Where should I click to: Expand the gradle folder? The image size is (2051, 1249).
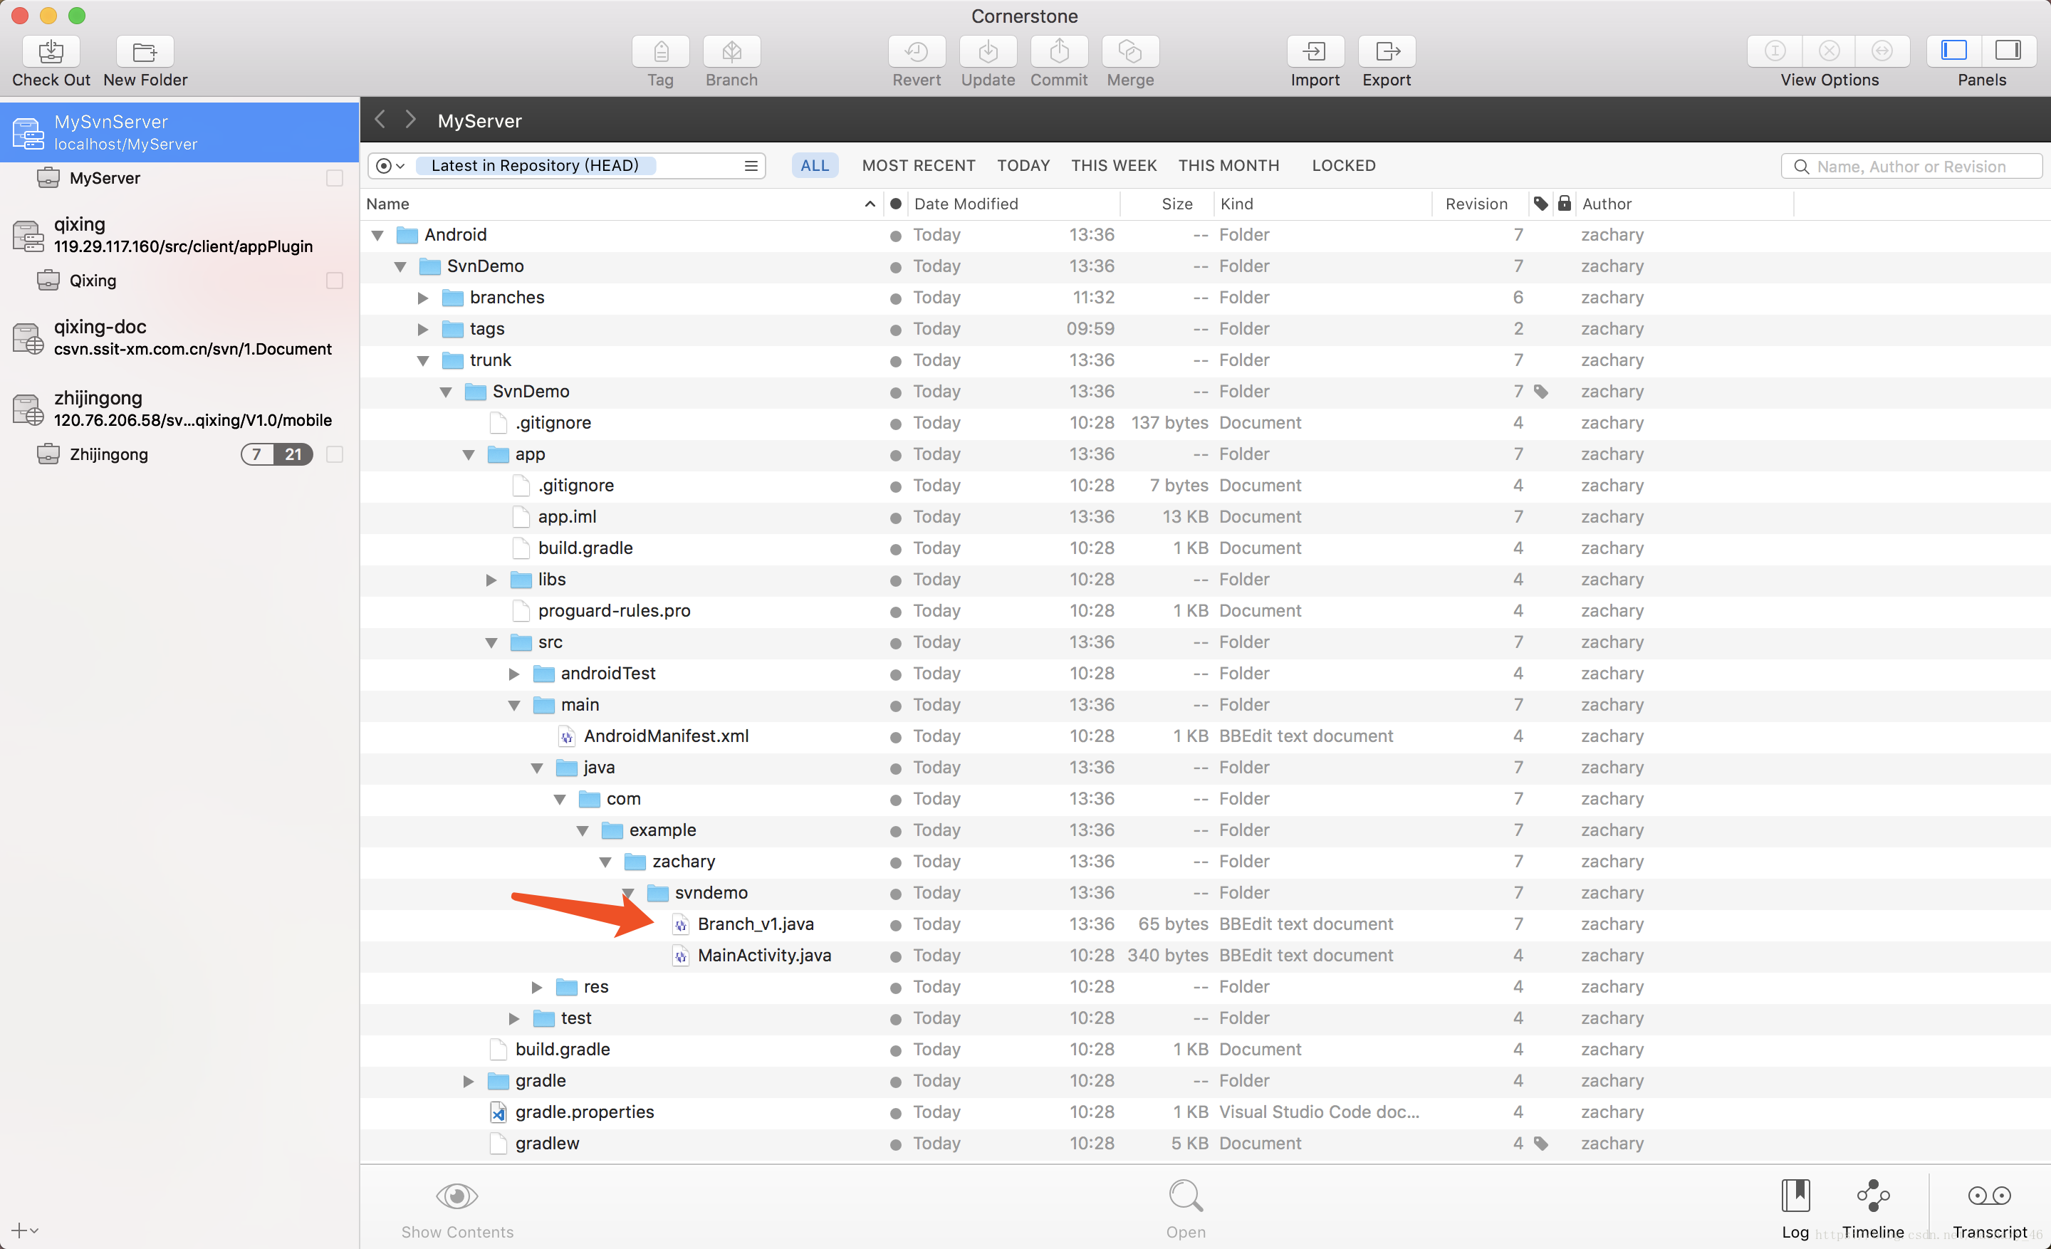point(469,1082)
